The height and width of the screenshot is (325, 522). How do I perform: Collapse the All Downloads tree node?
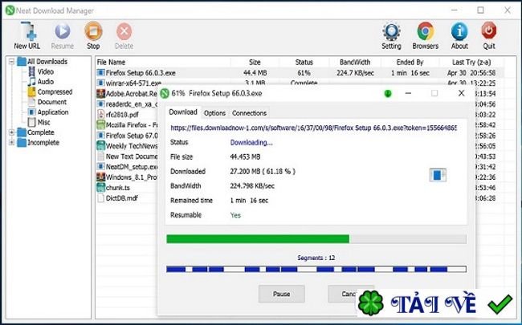(x=12, y=62)
